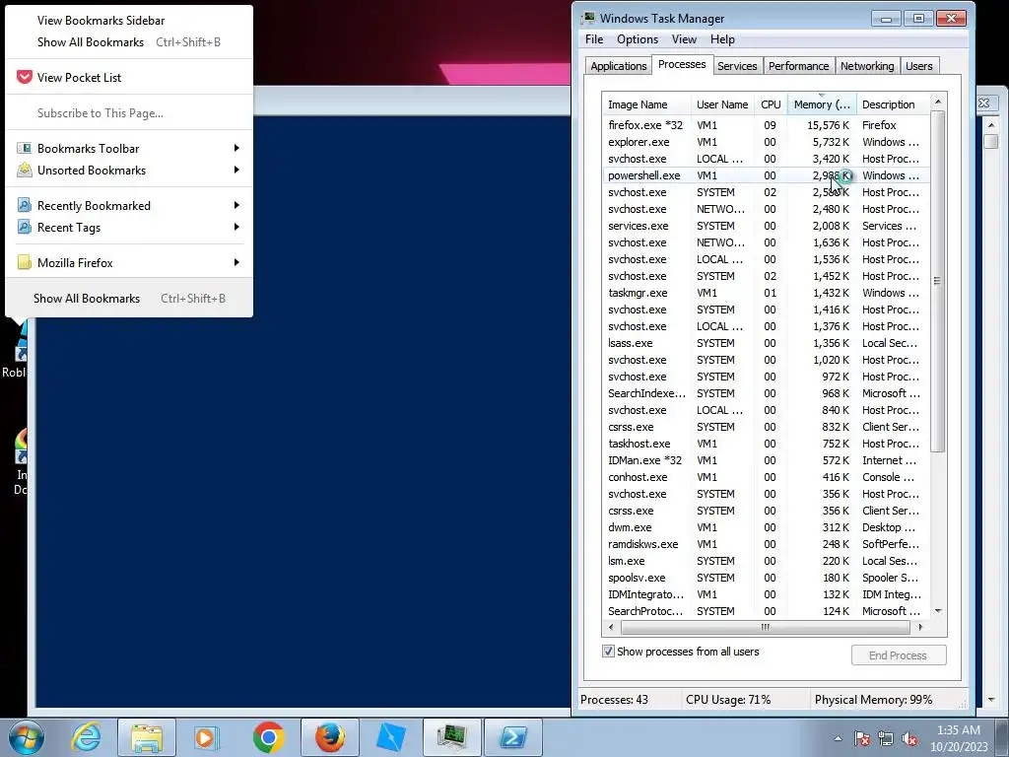Click the process list horizontal scrollbar thumb
The width and height of the screenshot is (1009, 757).
pos(765,627)
